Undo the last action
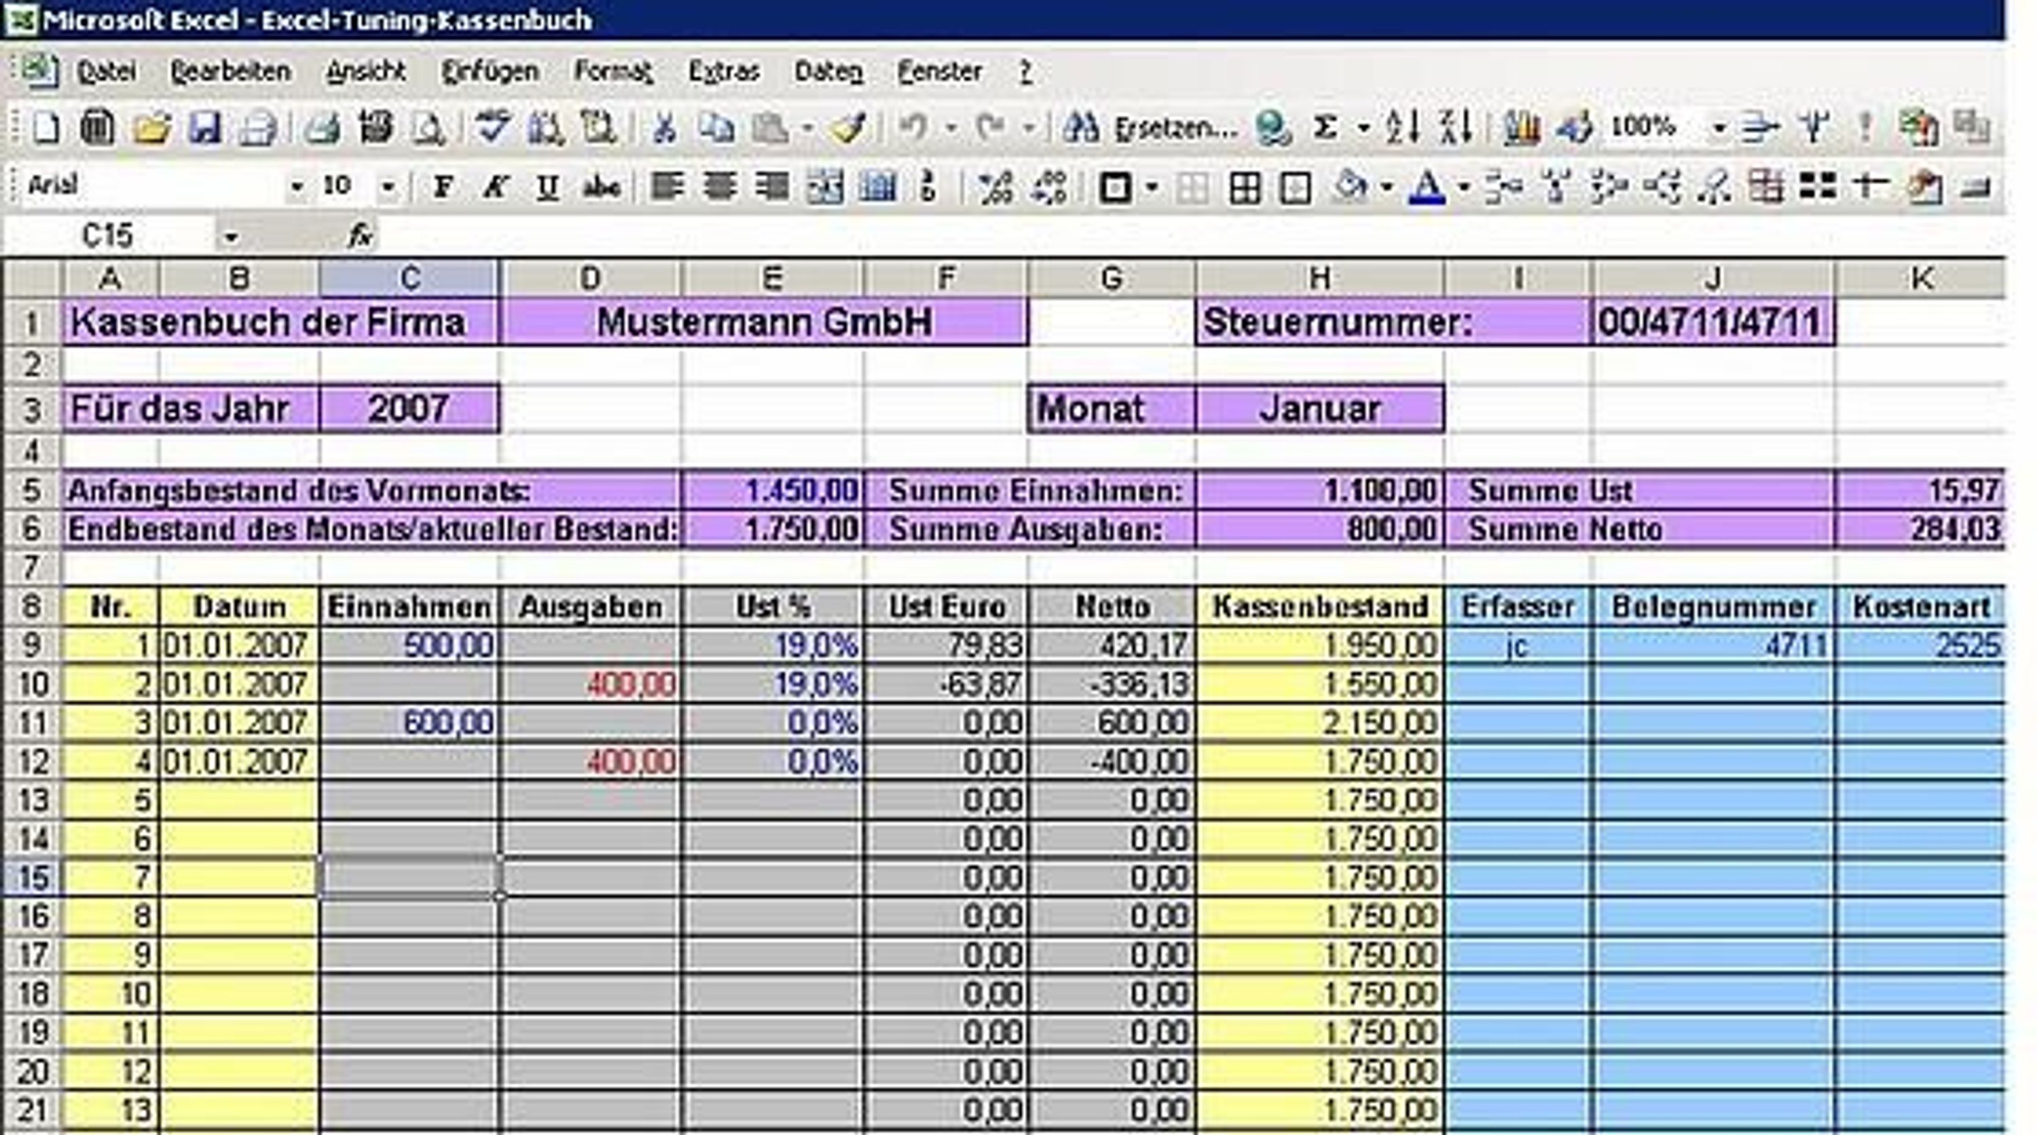The width and height of the screenshot is (2037, 1135). click(915, 127)
